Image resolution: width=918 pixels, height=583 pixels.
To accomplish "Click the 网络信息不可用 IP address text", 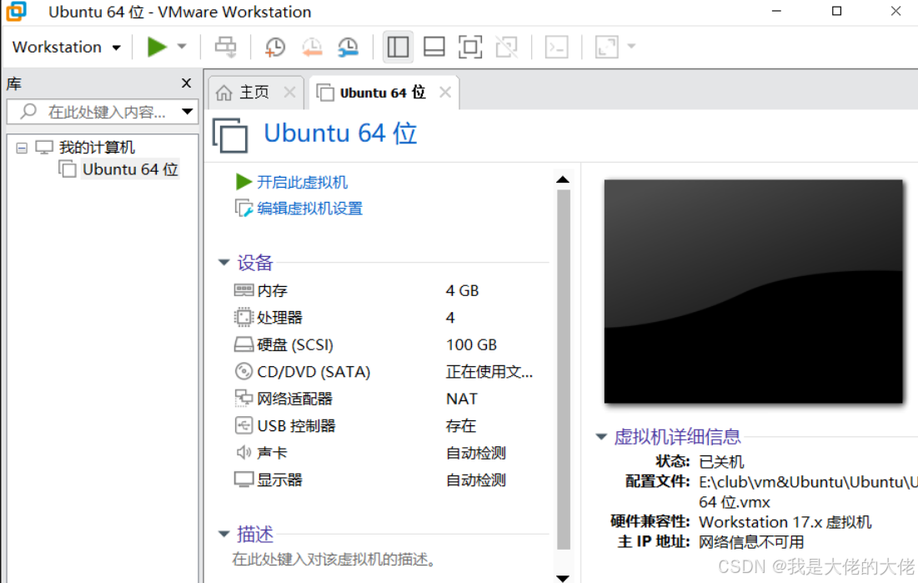I will (x=751, y=542).
